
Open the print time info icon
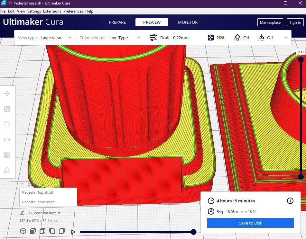[290, 201]
